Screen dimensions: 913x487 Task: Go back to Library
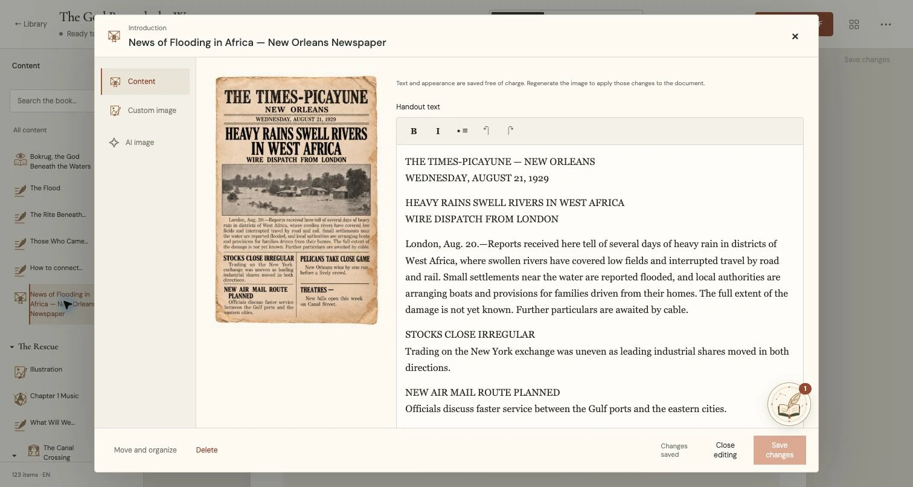pyautogui.click(x=31, y=24)
